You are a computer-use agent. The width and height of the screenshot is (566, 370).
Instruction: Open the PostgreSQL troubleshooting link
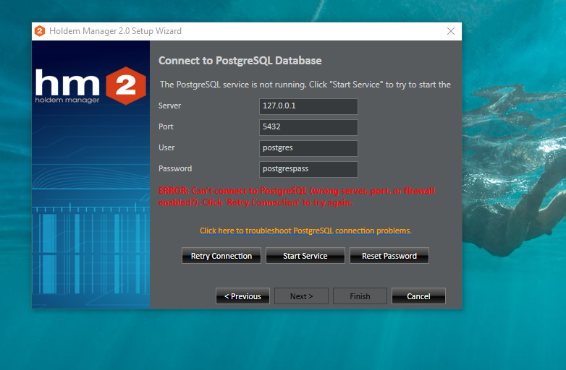[305, 231]
